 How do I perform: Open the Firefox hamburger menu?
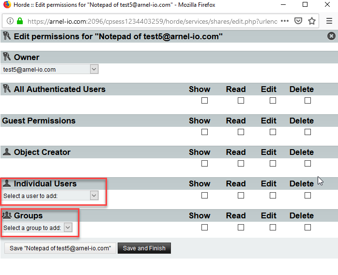pos(329,21)
